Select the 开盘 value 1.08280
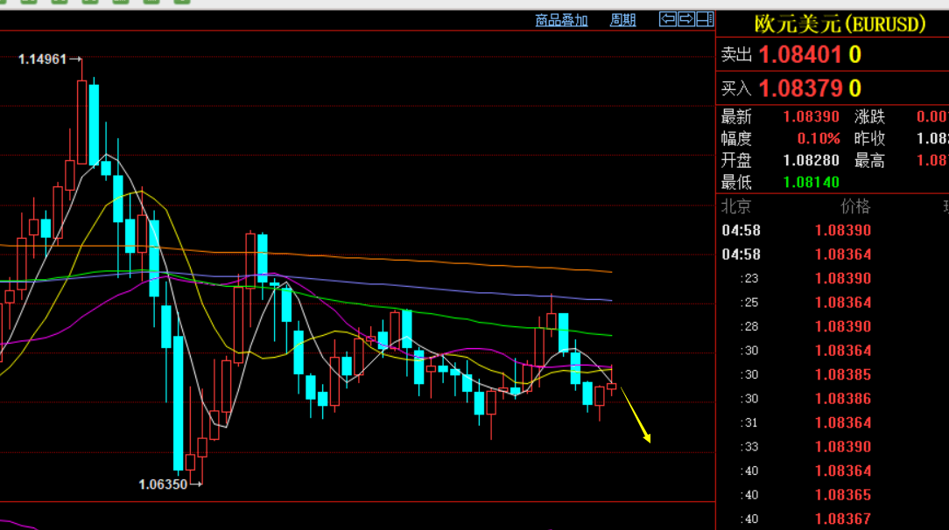The width and height of the screenshot is (949, 530). pos(811,161)
